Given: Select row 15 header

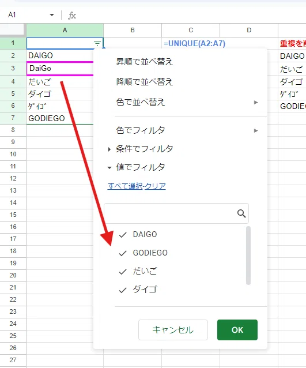Looking at the screenshot, I should coord(13,215).
